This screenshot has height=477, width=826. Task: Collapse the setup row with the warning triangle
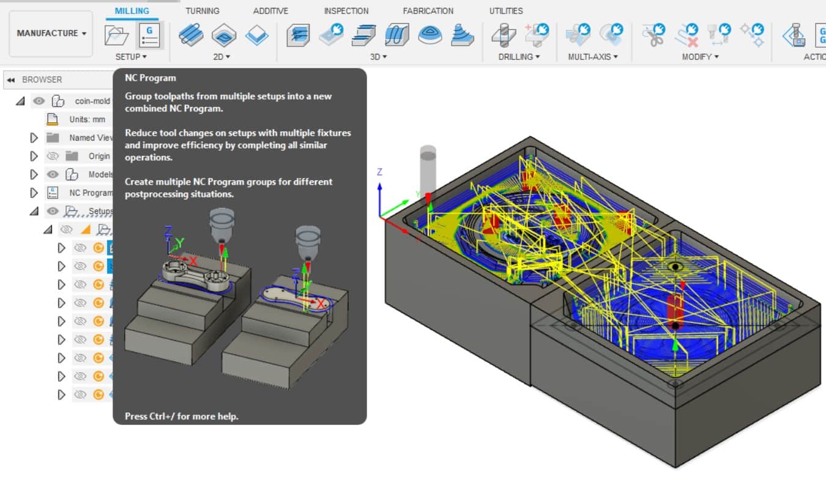(48, 229)
